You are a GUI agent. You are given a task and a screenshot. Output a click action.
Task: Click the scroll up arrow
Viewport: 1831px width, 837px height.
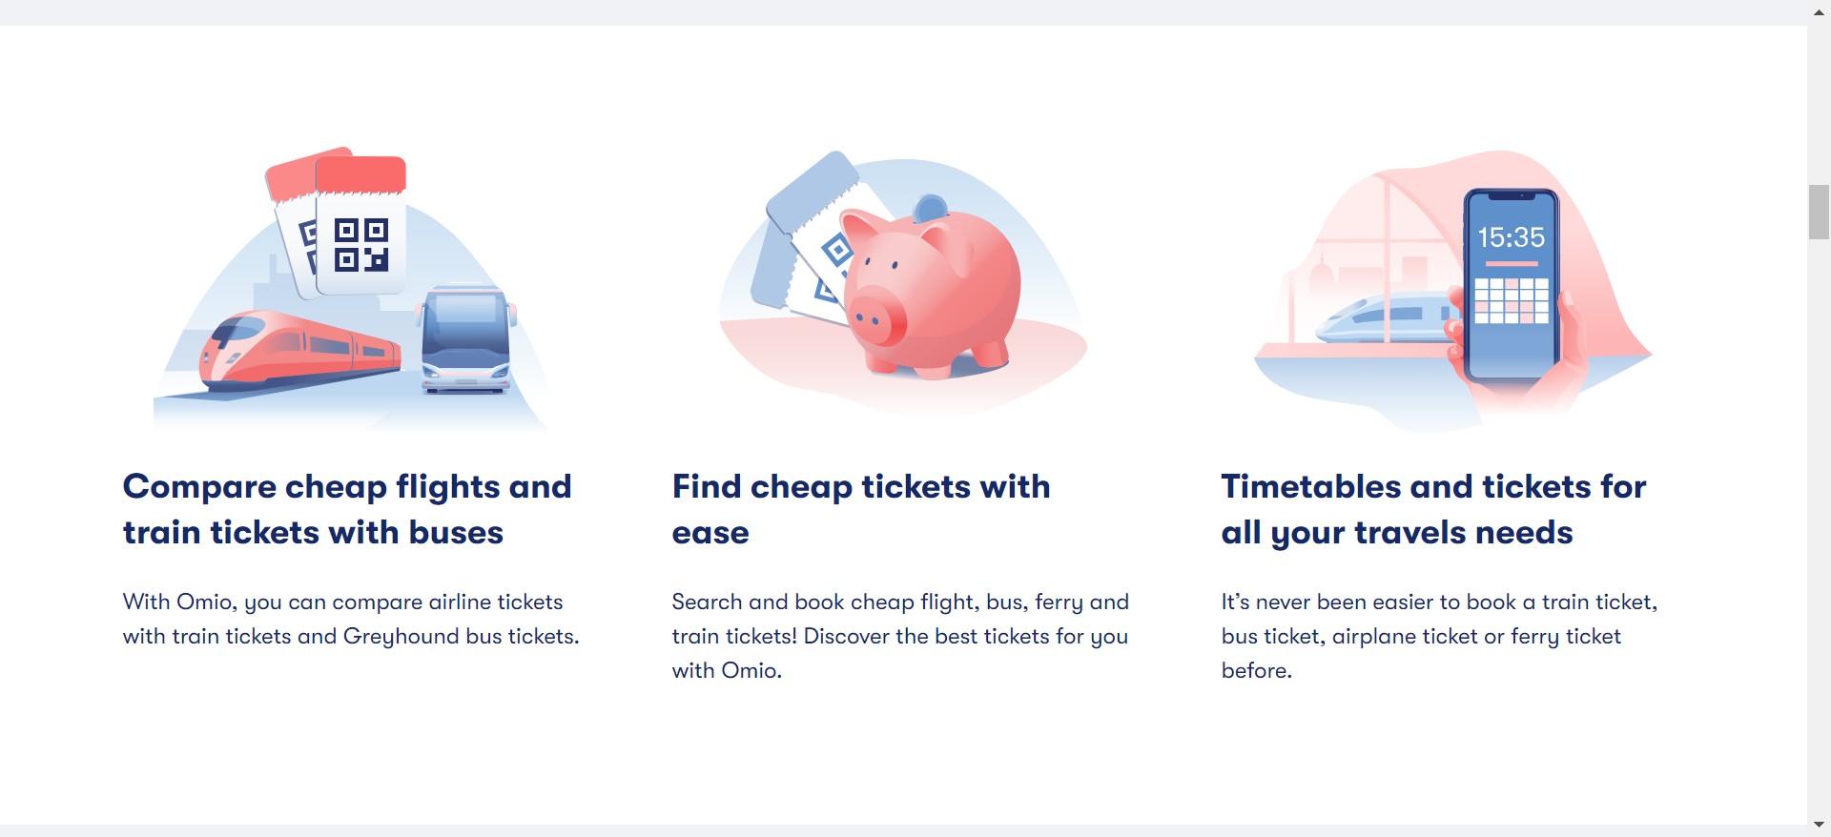[1819, 12]
